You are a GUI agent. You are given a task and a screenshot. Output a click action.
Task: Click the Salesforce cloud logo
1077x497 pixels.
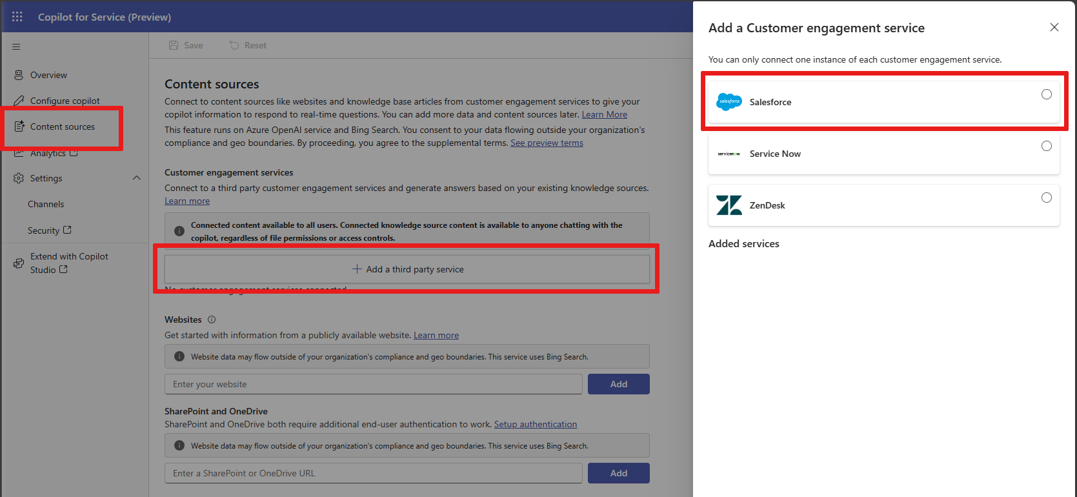pos(729,101)
